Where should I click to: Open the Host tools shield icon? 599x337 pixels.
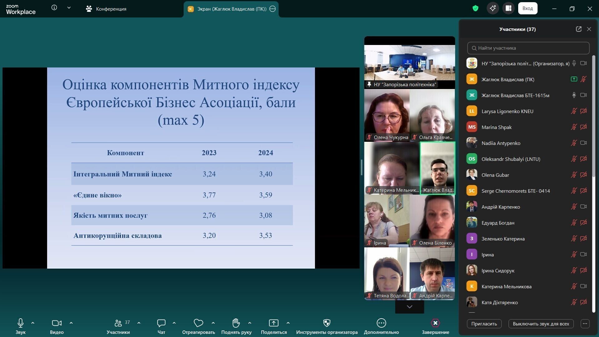point(327,323)
